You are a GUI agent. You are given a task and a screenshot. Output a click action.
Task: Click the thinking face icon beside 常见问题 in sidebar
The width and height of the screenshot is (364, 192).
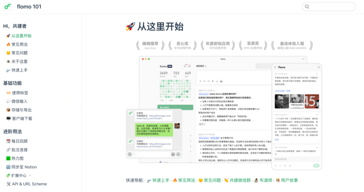pos(8,53)
